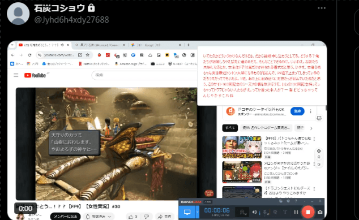Screen dimensions: 359x220
Task: Open a new browser tab
Action: pyautogui.click(x=188, y=45)
